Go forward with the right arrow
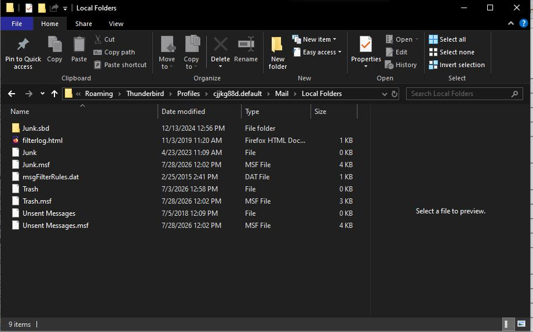Image resolution: width=533 pixels, height=332 pixels. tap(29, 94)
